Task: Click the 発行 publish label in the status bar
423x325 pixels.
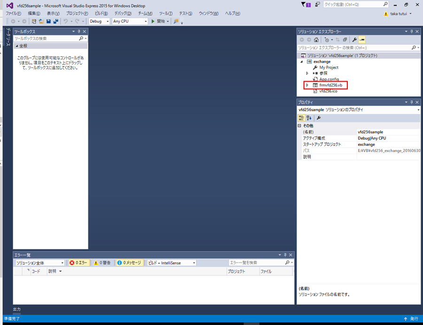Action: click(x=414, y=319)
